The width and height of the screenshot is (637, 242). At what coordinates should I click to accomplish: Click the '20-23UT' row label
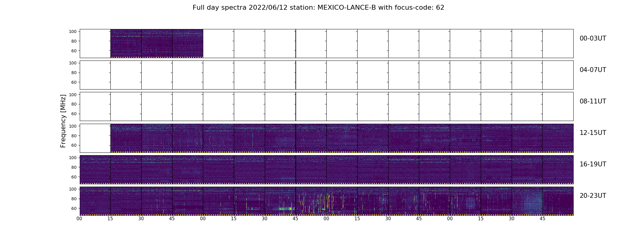[593, 196]
